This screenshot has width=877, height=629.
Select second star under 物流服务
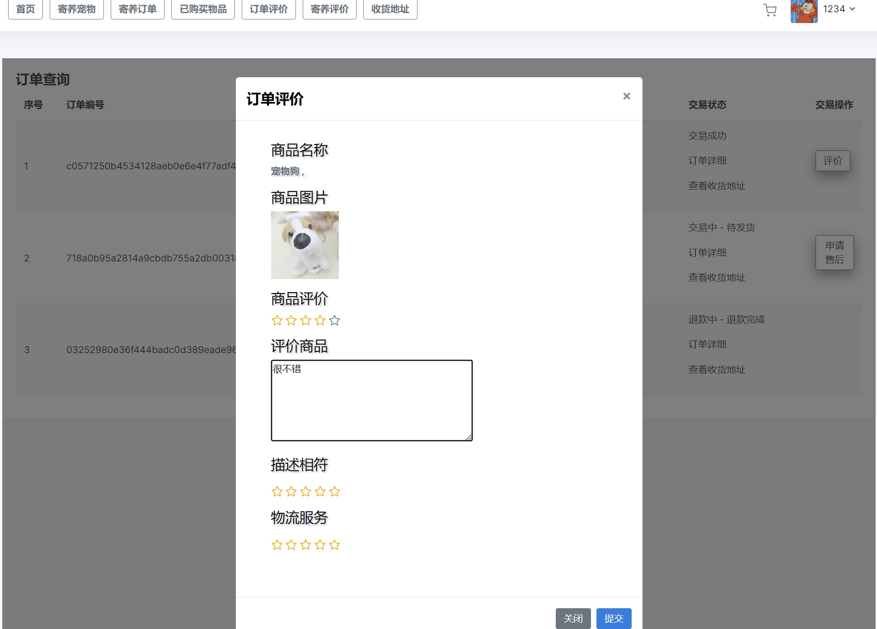click(291, 545)
